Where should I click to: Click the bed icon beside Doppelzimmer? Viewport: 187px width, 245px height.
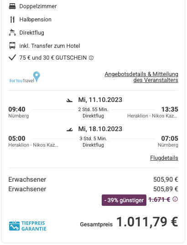point(12,6)
